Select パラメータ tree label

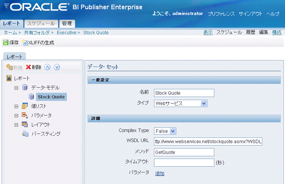[41, 115]
